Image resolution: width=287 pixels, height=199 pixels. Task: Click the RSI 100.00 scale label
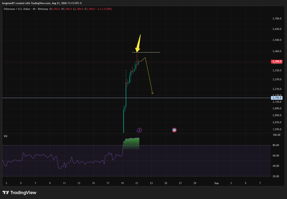[276, 135]
